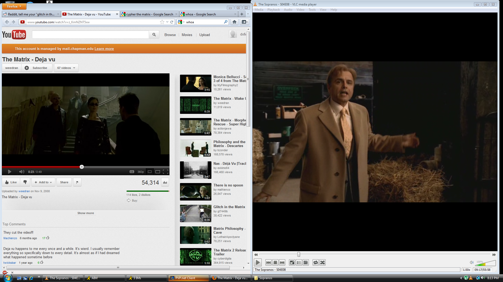Viewport: 503px width, 282px height.
Task: Click the YouTube search magnifier button
Action: [154, 34]
